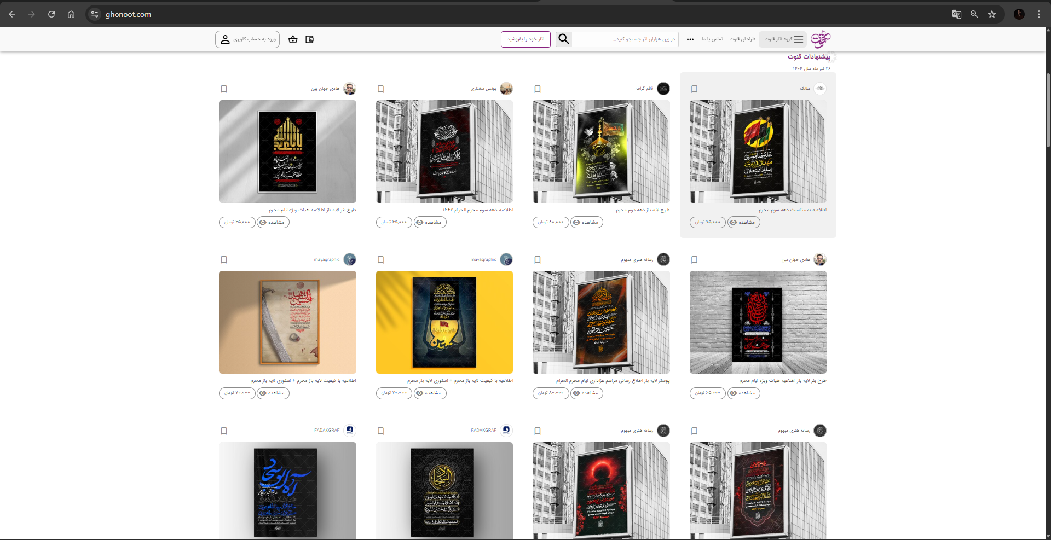Open the red eclipse poster thumbnail

[601, 490]
